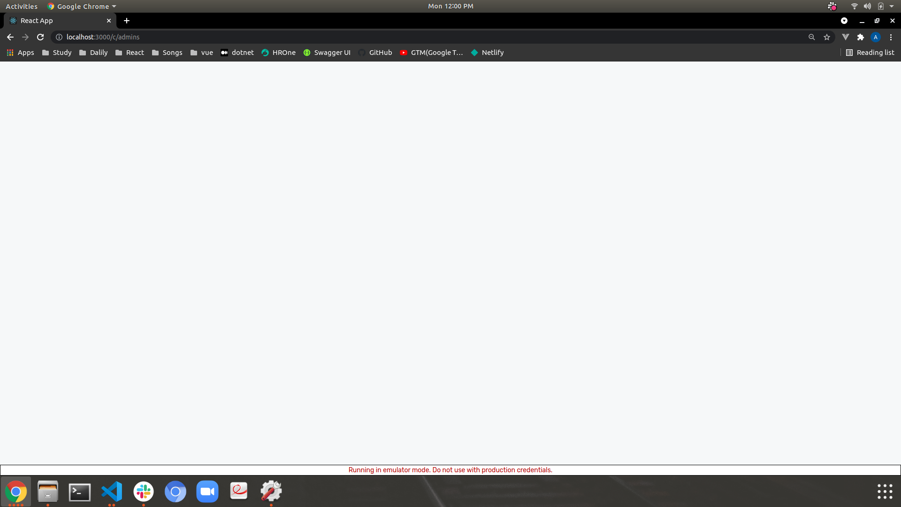
Task: Go back to previous page
Action: click(x=10, y=37)
